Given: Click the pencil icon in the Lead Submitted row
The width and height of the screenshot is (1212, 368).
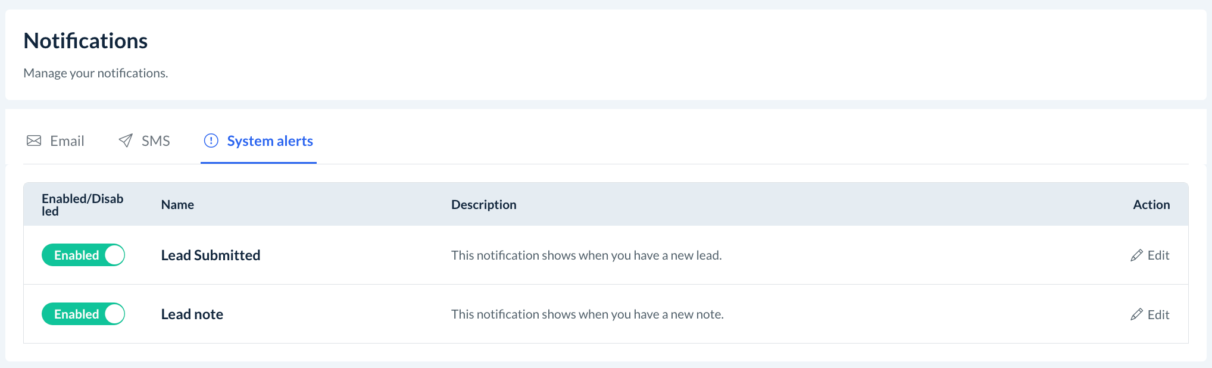Looking at the screenshot, I should [1136, 255].
